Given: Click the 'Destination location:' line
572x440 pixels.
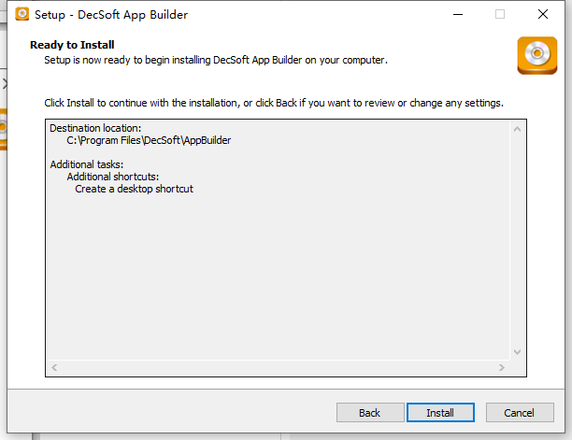Looking at the screenshot, I should (x=95, y=128).
